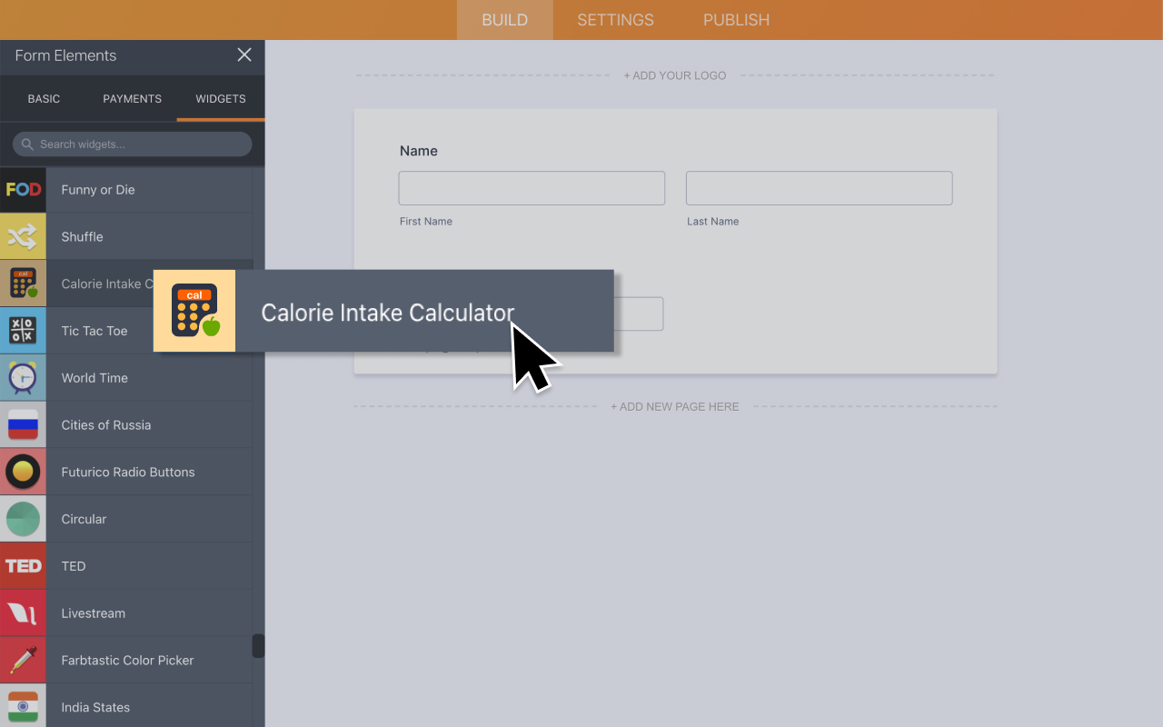Switch to the PAYMENTS tab
1163x727 pixels.
click(x=132, y=98)
